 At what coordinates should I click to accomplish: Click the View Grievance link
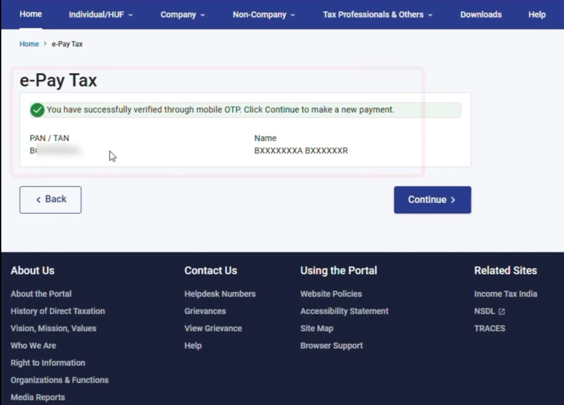[x=213, y=328]
